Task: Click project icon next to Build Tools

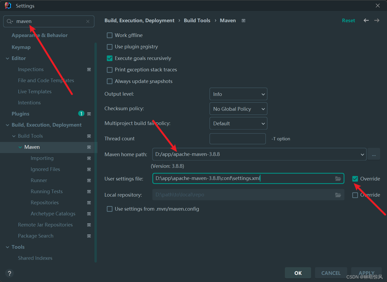Action: point(89,136)
